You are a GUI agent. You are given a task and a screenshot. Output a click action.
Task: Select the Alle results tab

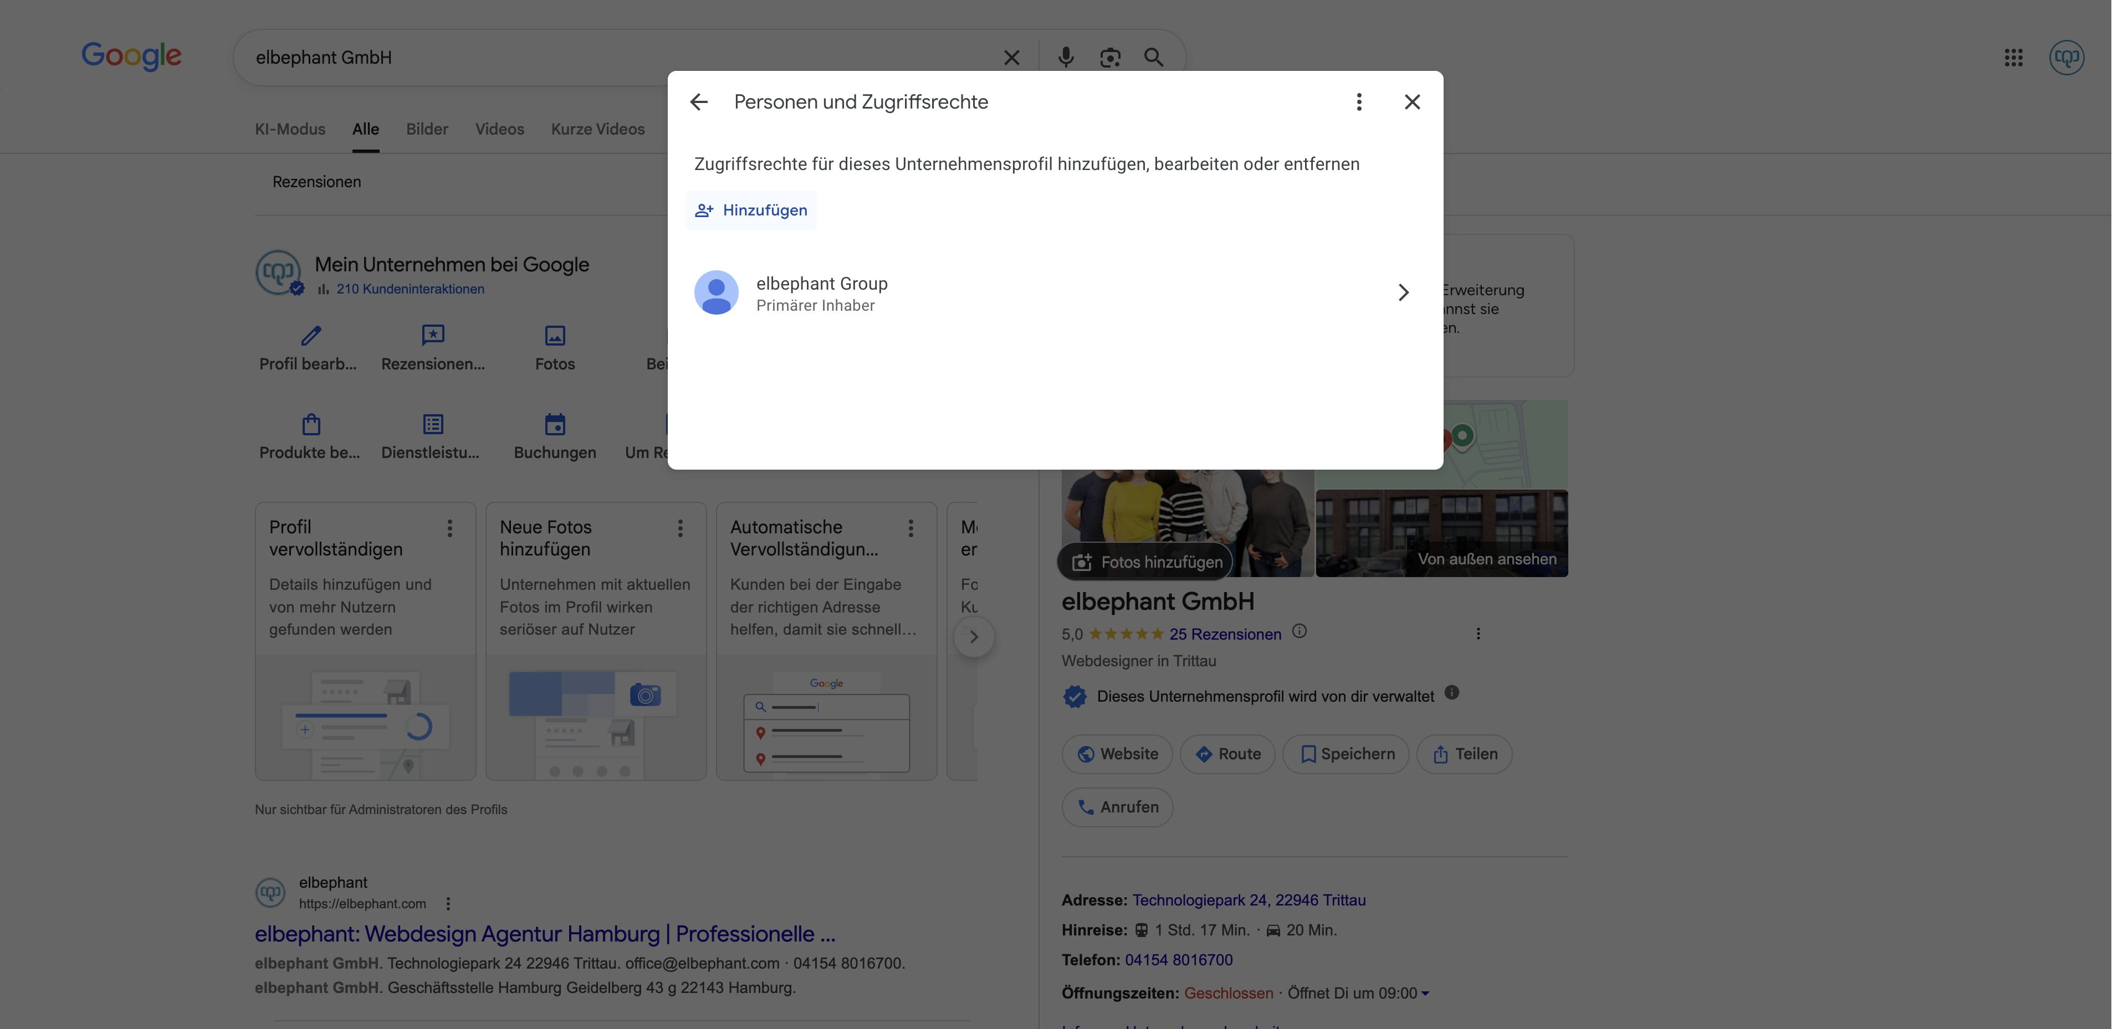365,129
